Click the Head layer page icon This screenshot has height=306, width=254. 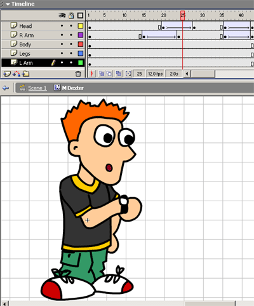tap(13, 25)
